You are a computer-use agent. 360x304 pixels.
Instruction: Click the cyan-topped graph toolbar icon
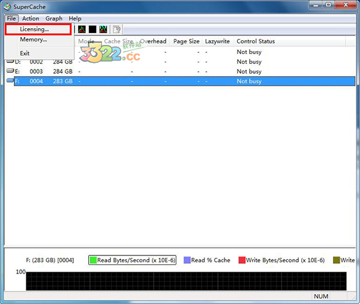click(103, 29)
